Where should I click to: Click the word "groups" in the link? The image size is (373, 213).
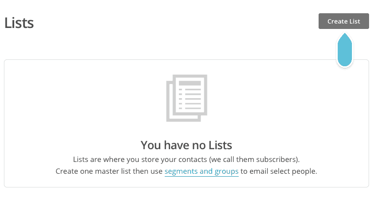(227, 171)
